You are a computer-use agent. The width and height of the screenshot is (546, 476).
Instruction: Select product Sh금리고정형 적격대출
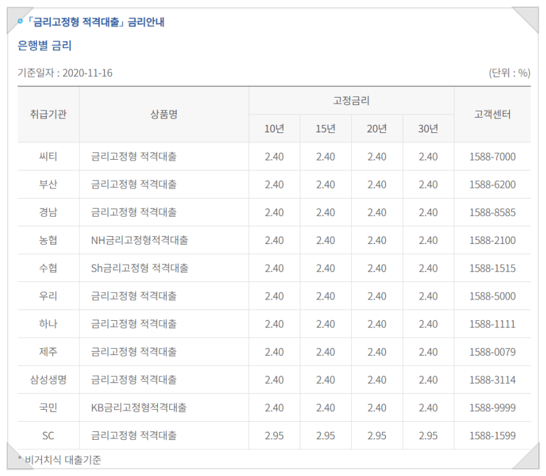pos(140,268)
